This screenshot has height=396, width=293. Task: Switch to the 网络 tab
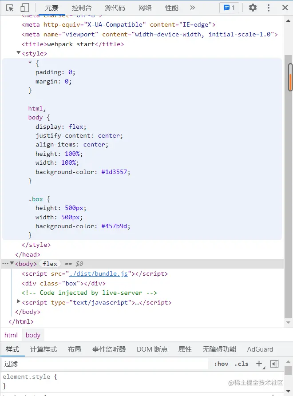pos(145,8)
